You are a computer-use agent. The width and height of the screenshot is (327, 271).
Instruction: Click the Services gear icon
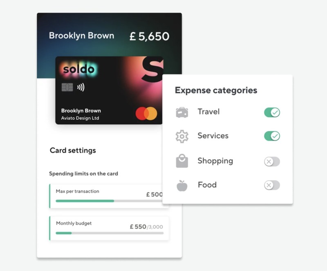pos(182,136)
